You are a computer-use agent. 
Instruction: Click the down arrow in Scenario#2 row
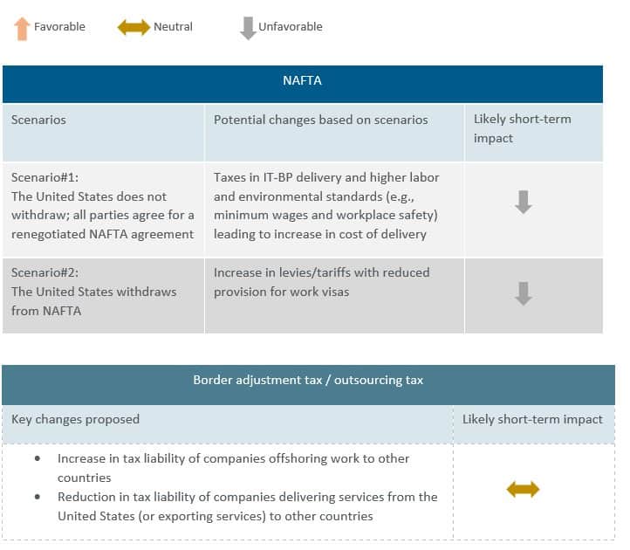pos(523,294)
